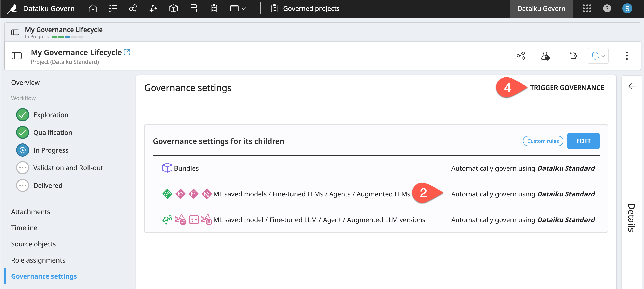This screenshot has height=289, width=644.
Task: Click the TRIGGER GOVERNANCE button
Action: [567, 88]
